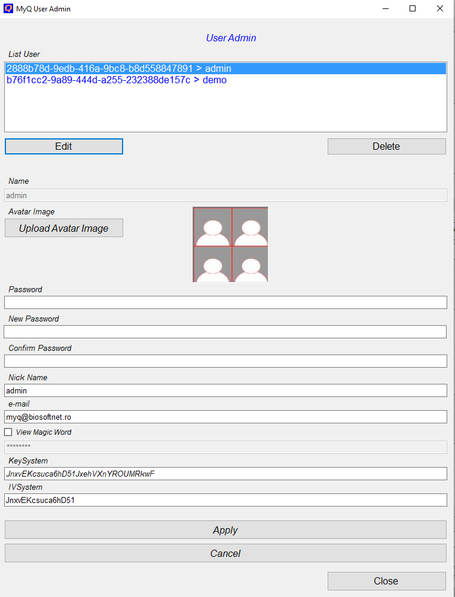This screenshot has height=597, width=455.
Task: Select the admin user row in list
Action: click(x=226, y=68)
